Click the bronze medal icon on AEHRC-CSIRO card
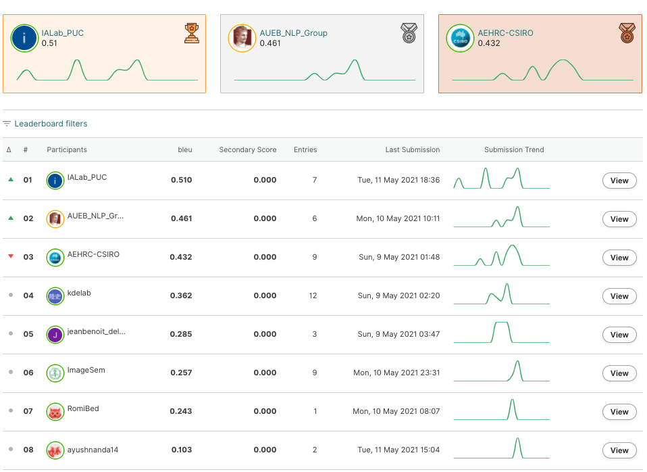The width and height of the screenshot is (647, 472). (627, 32)
